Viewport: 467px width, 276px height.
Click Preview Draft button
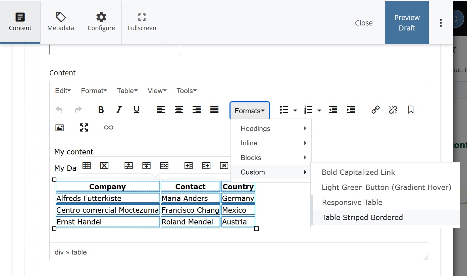[407, 23]
